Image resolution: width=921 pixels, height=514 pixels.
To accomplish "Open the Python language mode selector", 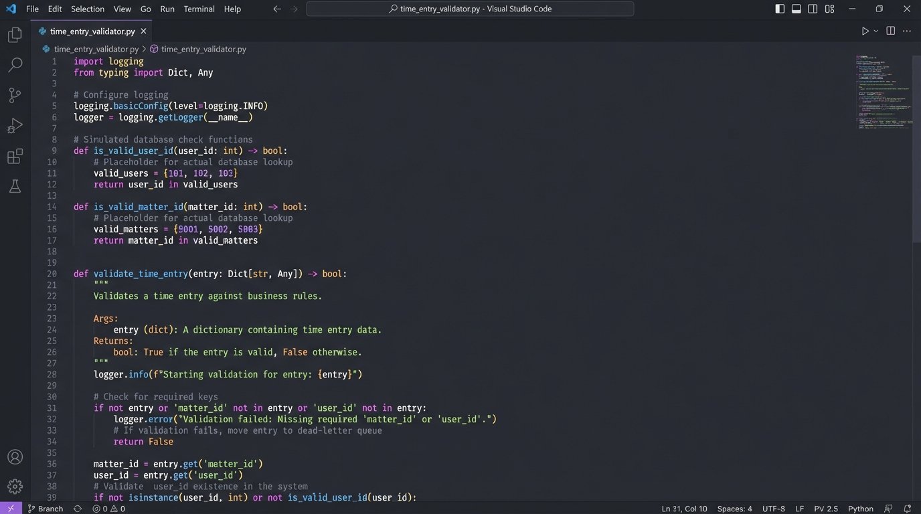I will tap(860, 509).
